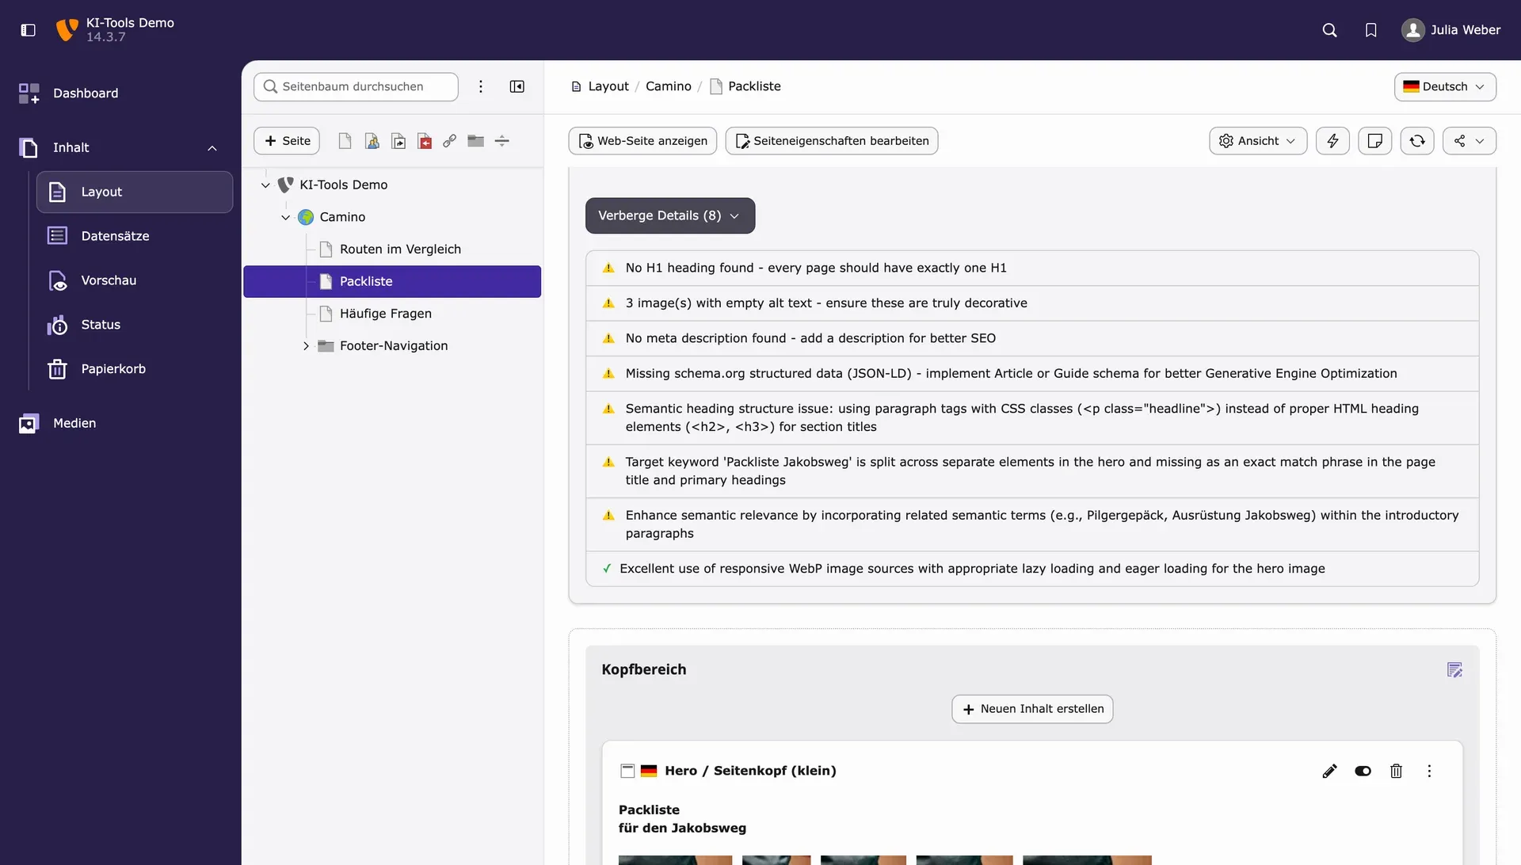Collapse the Camino tree node

286,217
